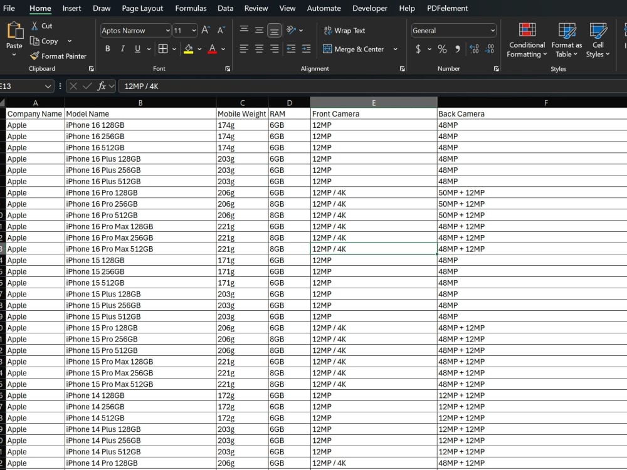This screenshot has width=627, height=470.
Task: Apply accounting dollar format
Action: (418, 49)
